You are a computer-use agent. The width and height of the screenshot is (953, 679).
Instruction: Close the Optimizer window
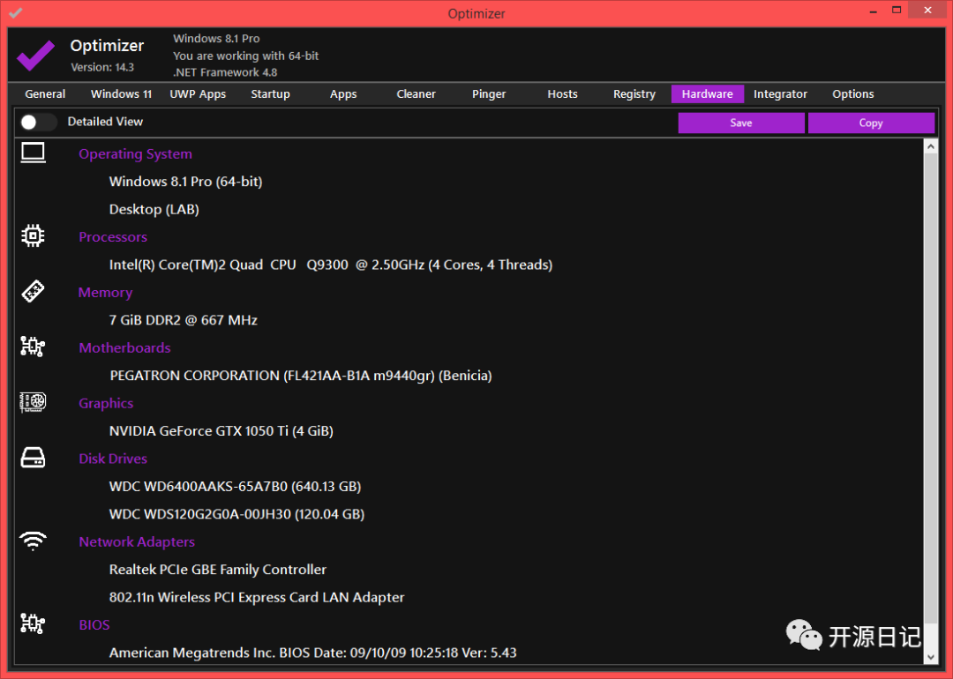point(927,11)
